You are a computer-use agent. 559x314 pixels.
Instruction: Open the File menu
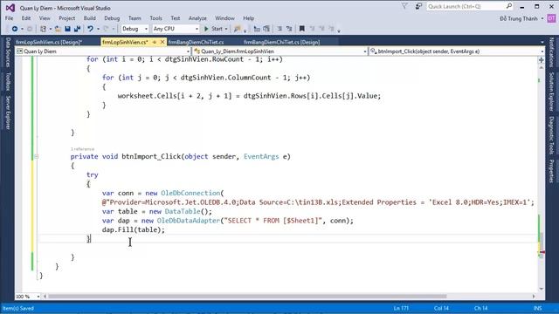(x=10, y=18)
